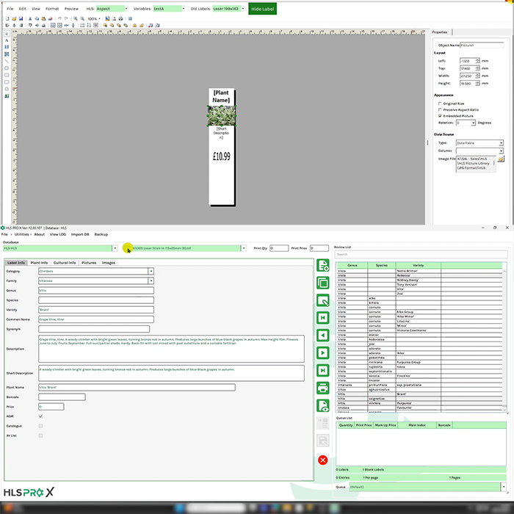Click the green Duplicate record icon
This screenshot has width=514, height=514.
tap(323, 283)
